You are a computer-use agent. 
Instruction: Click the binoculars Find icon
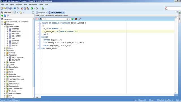(x=40, y=19)
